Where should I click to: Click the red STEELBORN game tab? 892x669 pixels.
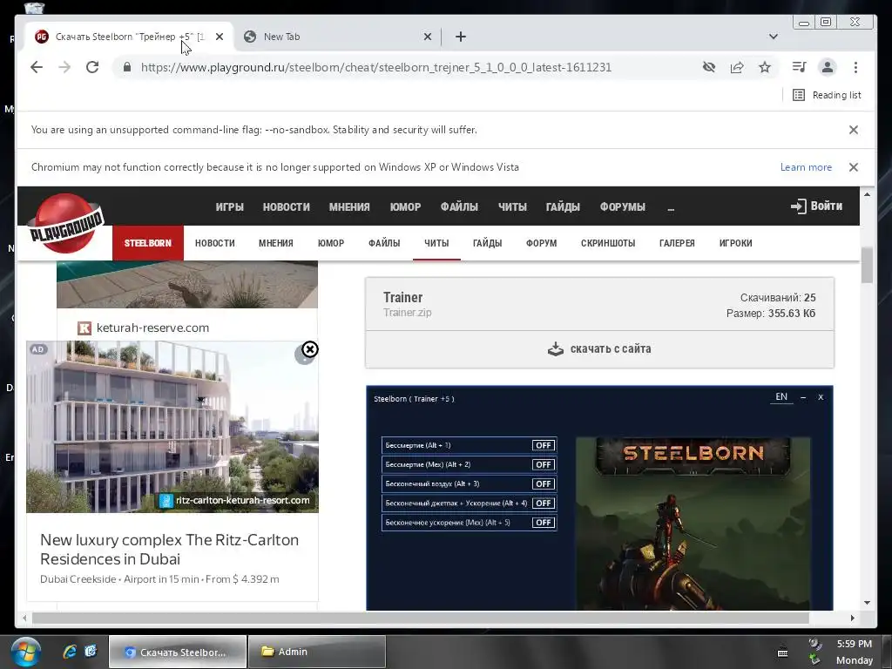pyautogui.click(x=148, y=243)
